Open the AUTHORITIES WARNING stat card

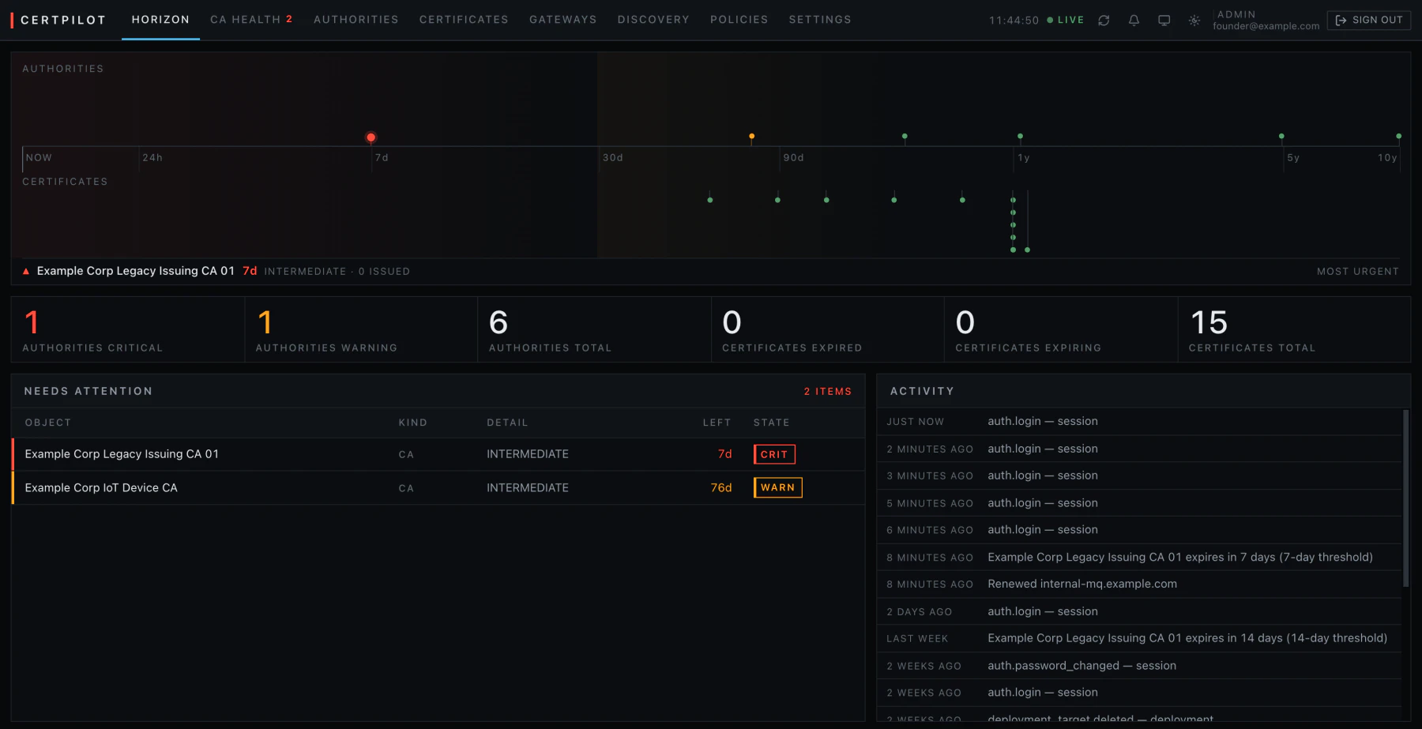pos(361,329)
